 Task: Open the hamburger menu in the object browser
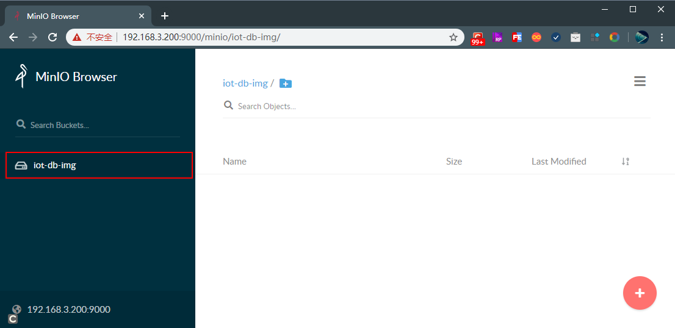[640, 81]
